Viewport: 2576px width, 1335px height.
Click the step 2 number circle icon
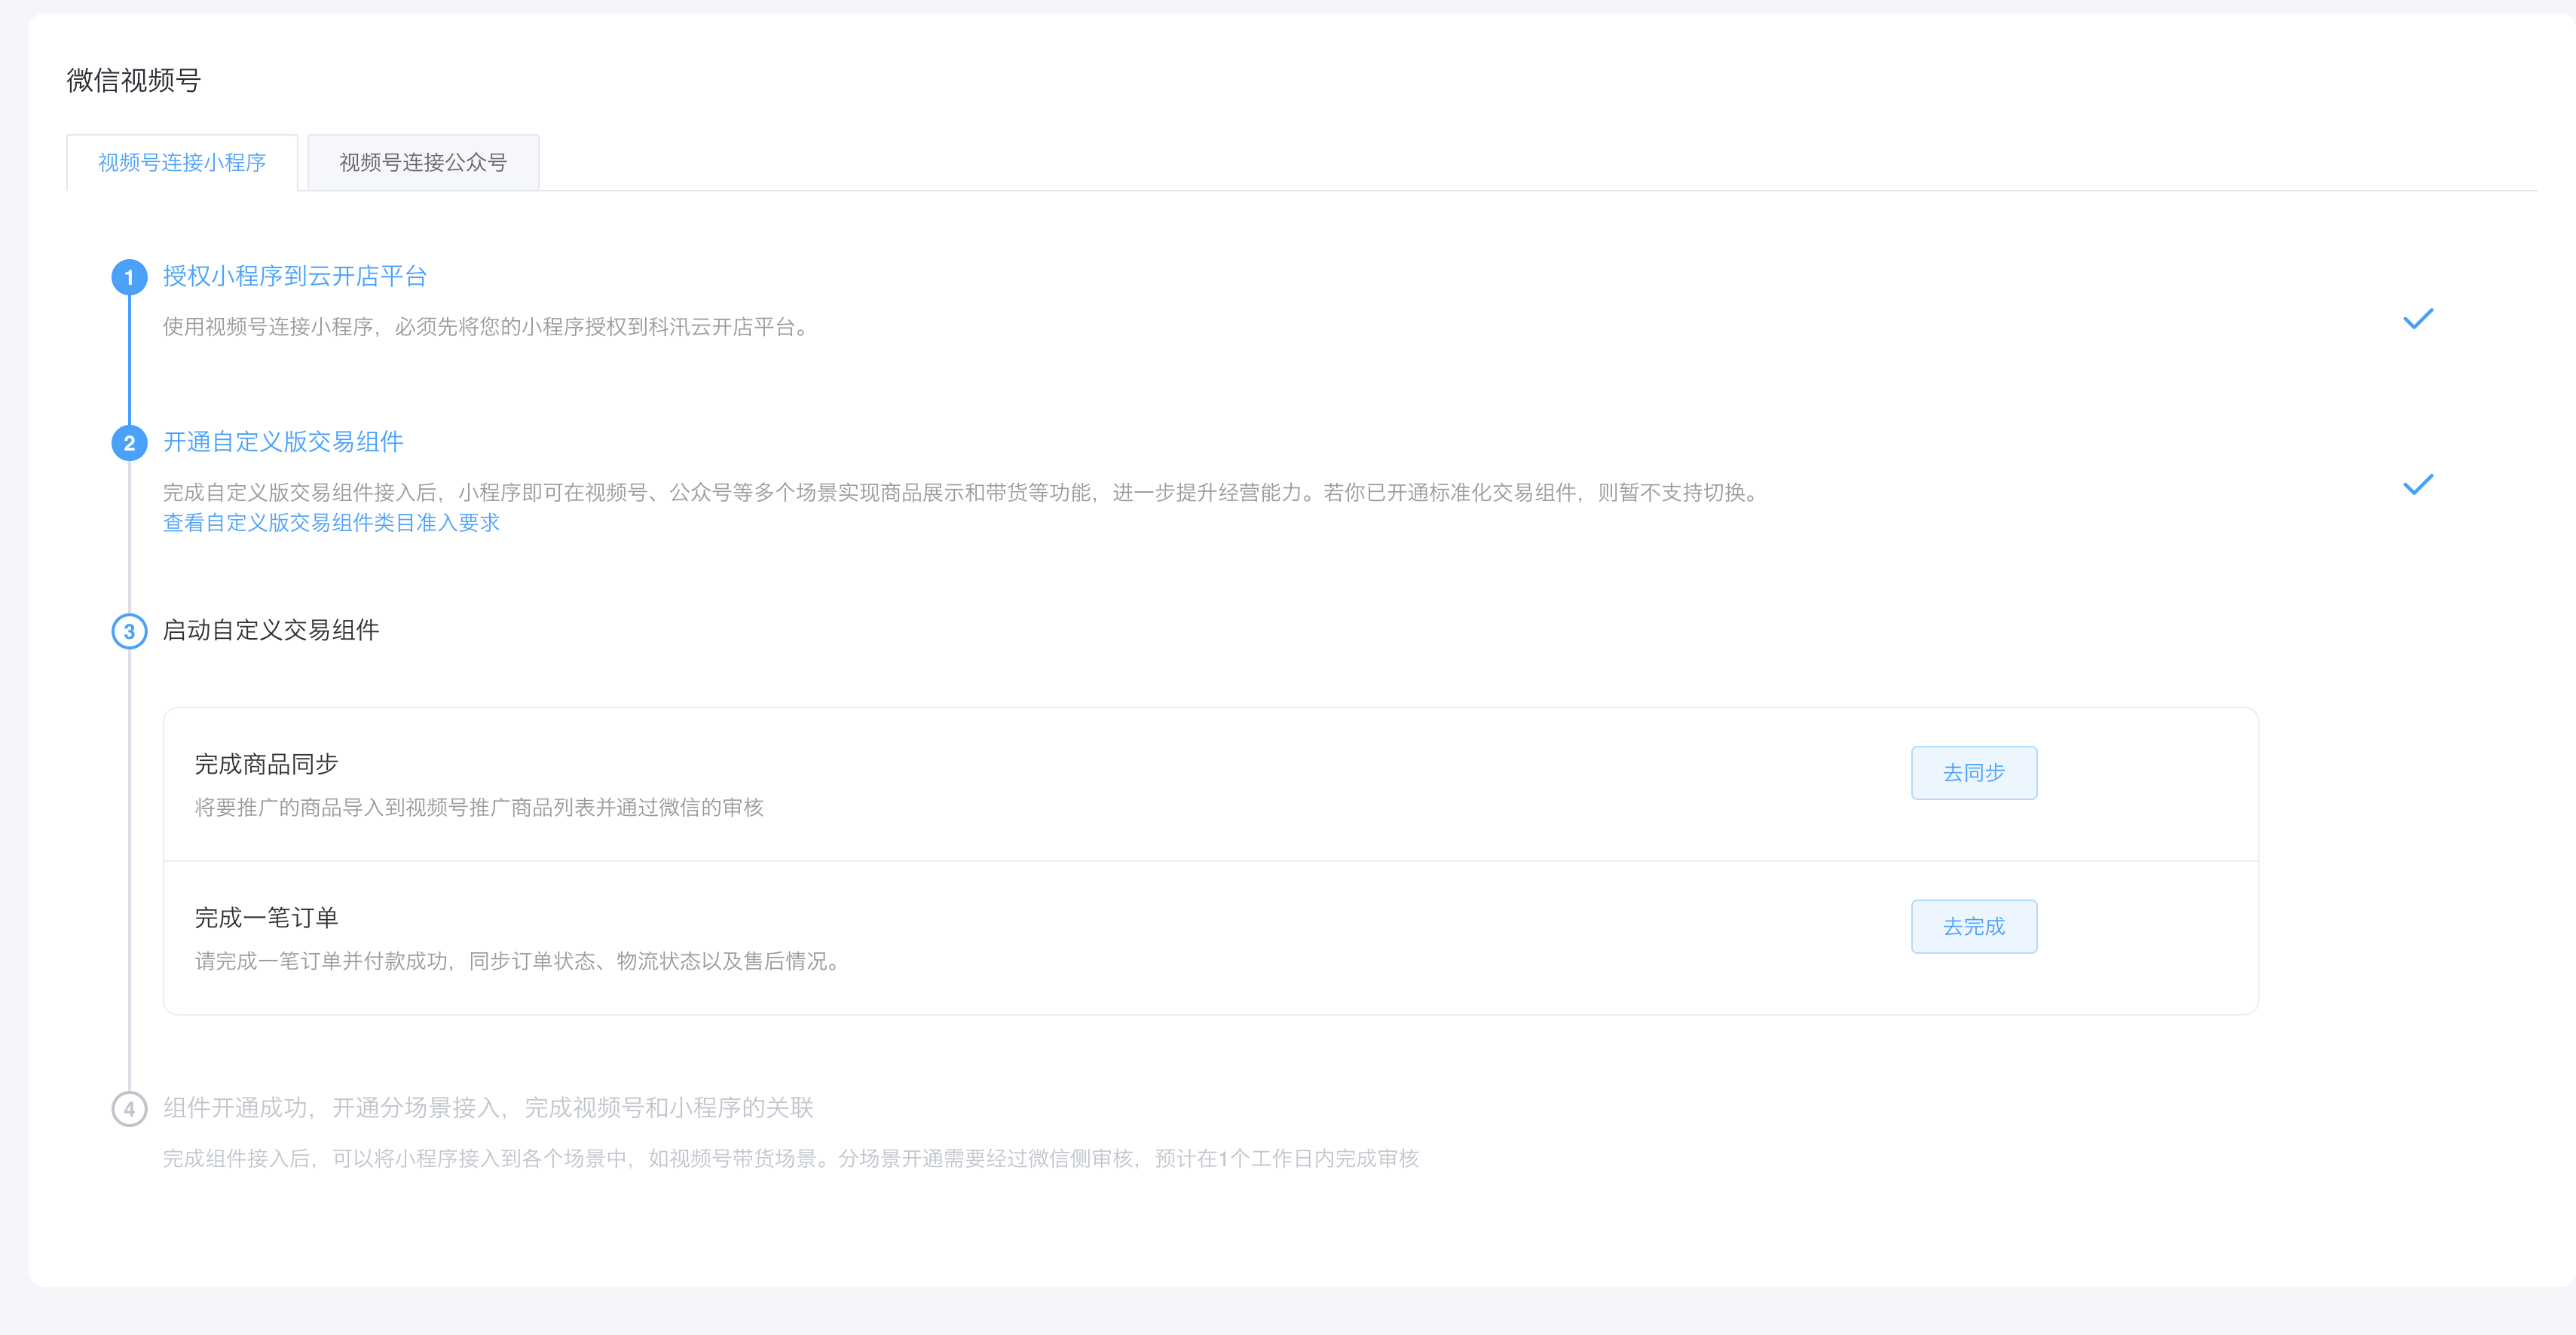[129, 443]
